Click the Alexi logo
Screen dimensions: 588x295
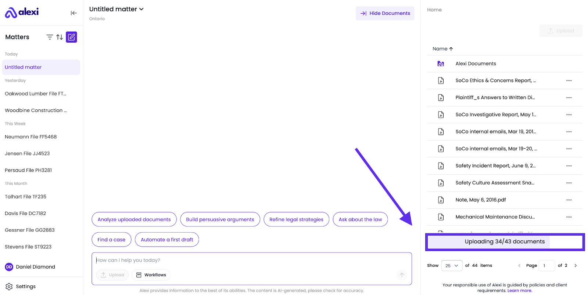coord(22,12)
